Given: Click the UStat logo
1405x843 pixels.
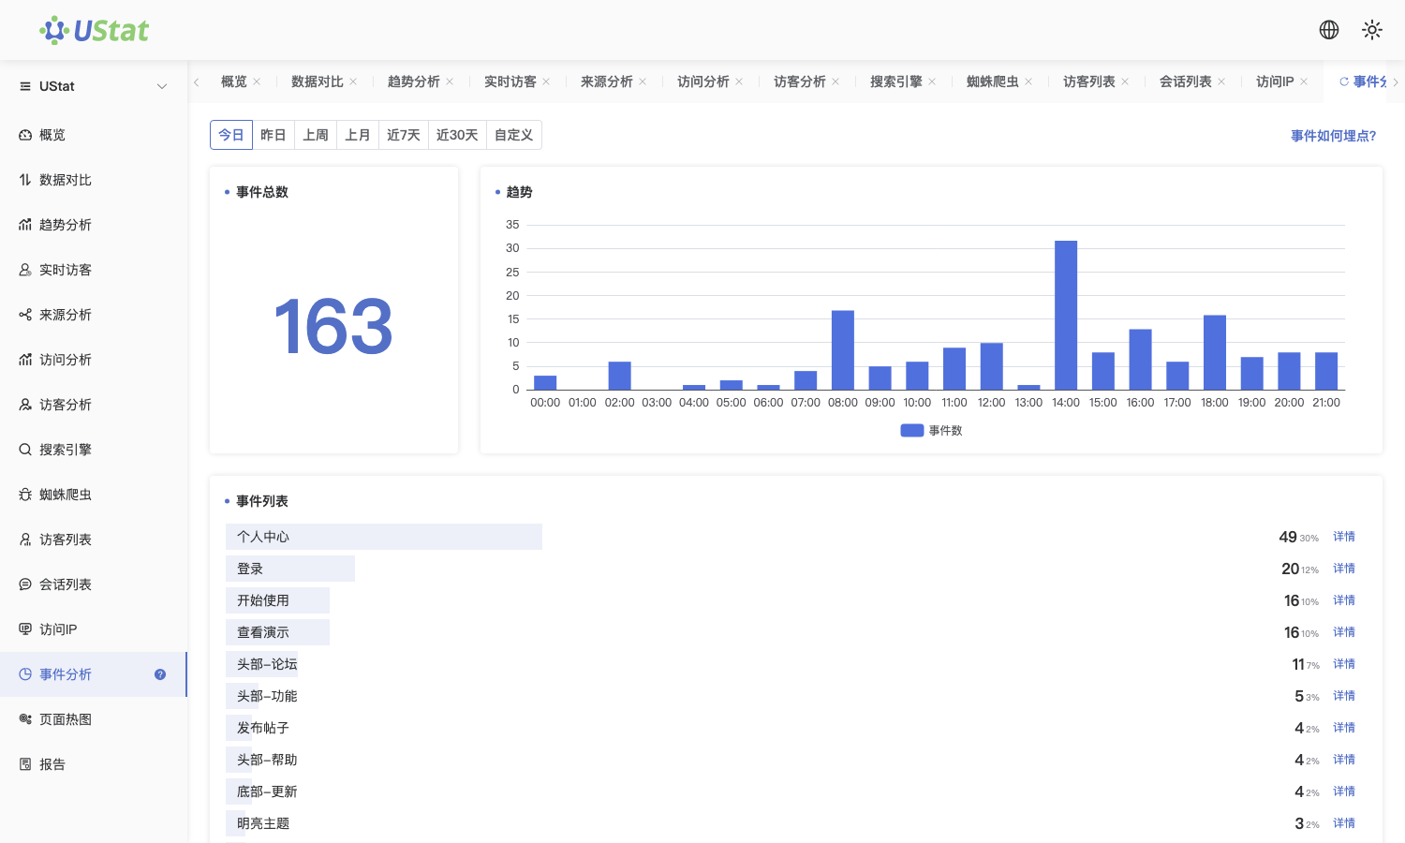Looking at the screenshot, I should (94, 30).
